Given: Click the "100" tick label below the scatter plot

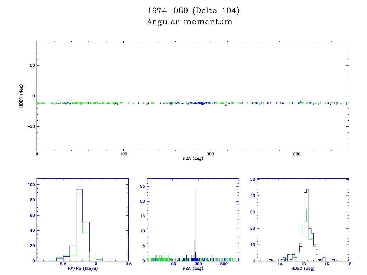Looking at the screenshot, I should (x=123, y=154).
